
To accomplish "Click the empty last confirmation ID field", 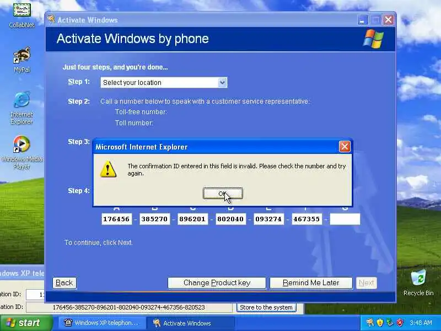I will click(x=345, y=219).
